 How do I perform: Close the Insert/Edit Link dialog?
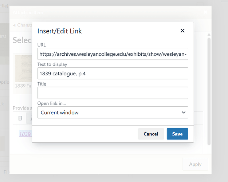pos(182,31)
